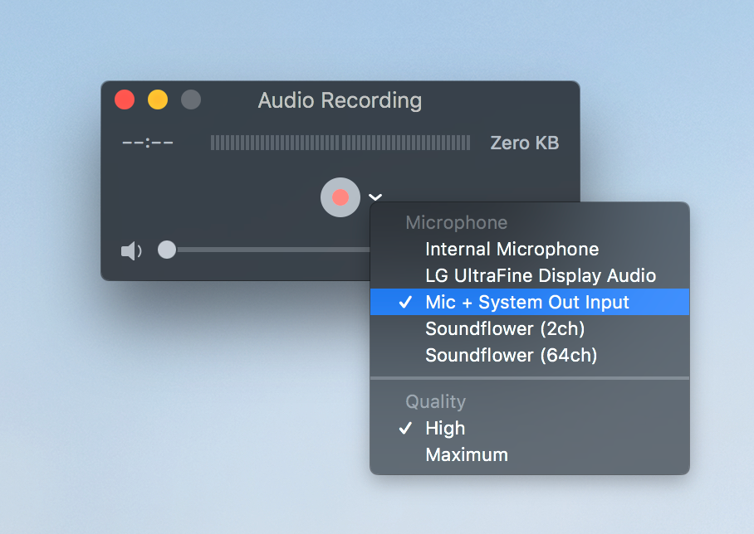Set recording quality to Maximum

tap(530, 454)
